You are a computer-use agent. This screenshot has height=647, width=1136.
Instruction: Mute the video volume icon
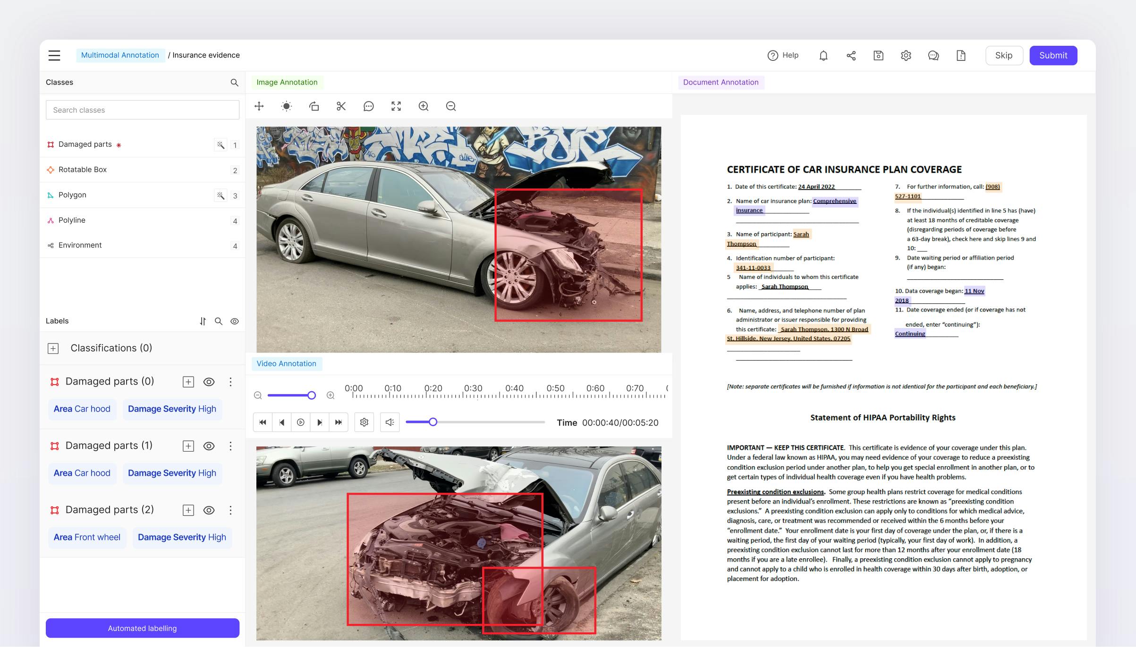pos(390,422)
